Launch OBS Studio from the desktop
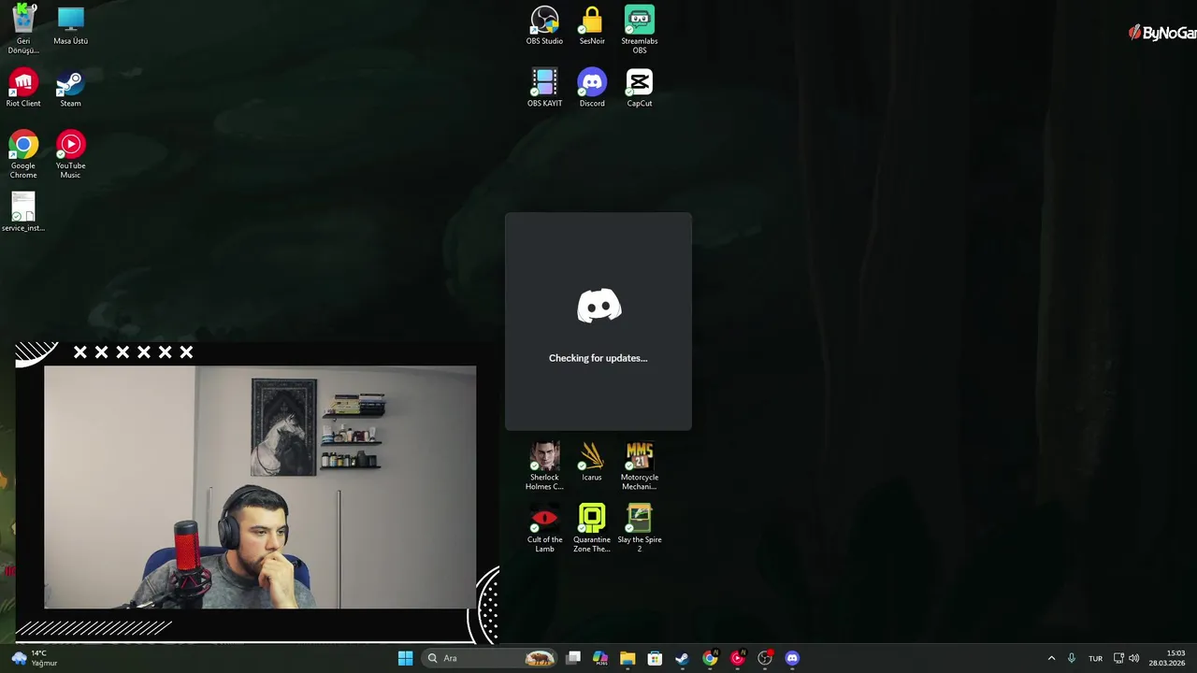1197x673 pixels. tap(544, 25)
